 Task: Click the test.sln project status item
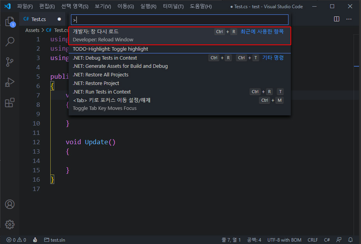(x=55, y=240)
